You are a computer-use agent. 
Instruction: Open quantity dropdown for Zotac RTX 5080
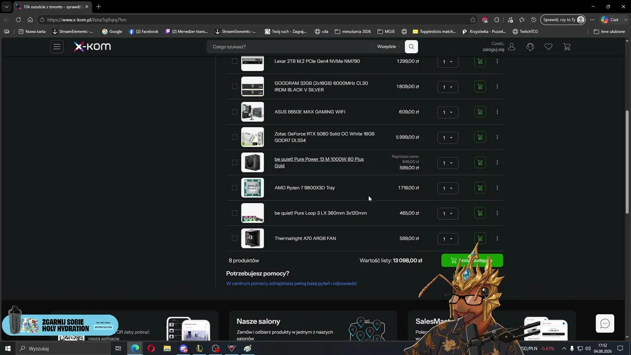[x=448, y=138]
